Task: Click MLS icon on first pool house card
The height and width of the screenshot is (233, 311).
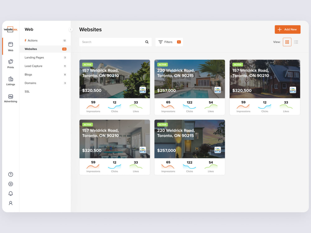Action: click(143, 90)
